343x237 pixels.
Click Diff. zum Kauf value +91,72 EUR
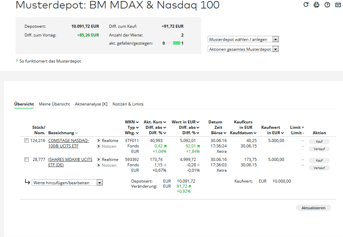173,26
